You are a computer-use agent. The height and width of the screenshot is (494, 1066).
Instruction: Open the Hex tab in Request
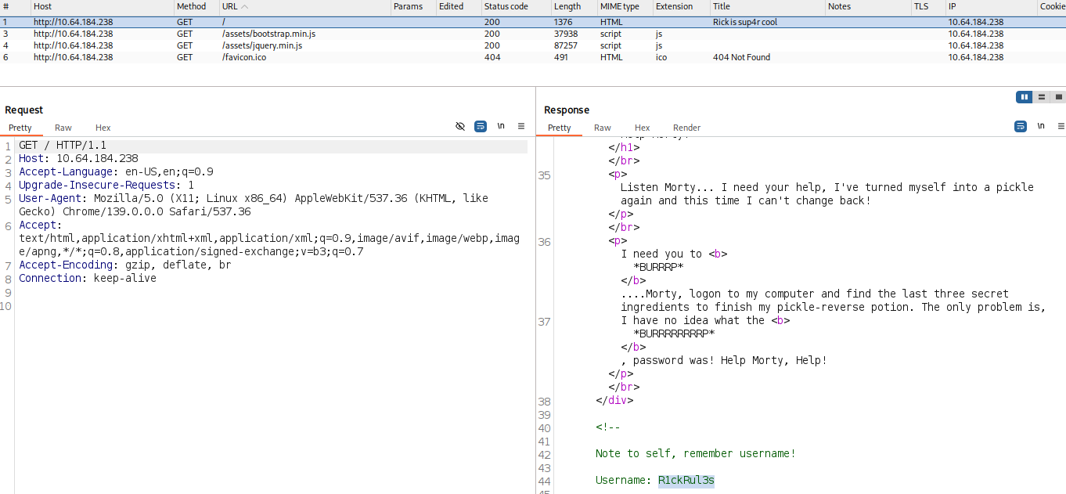tap(103, 128)
